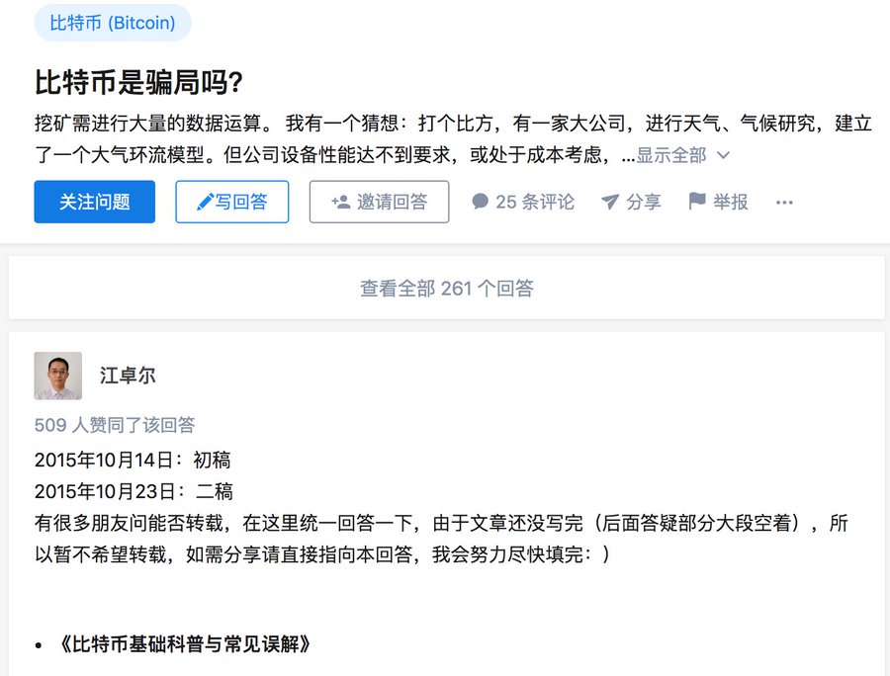
Task: View all answers via 查看全部 261 个回答
Action: coord(447,289)
